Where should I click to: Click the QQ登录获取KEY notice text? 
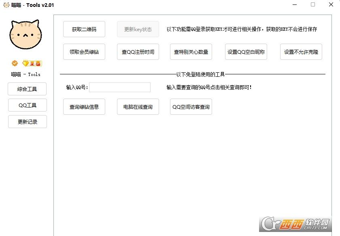click(242, 29)
